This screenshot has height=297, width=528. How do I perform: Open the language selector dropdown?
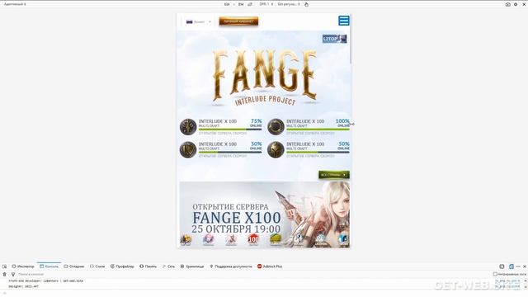(x=199, y=22)
